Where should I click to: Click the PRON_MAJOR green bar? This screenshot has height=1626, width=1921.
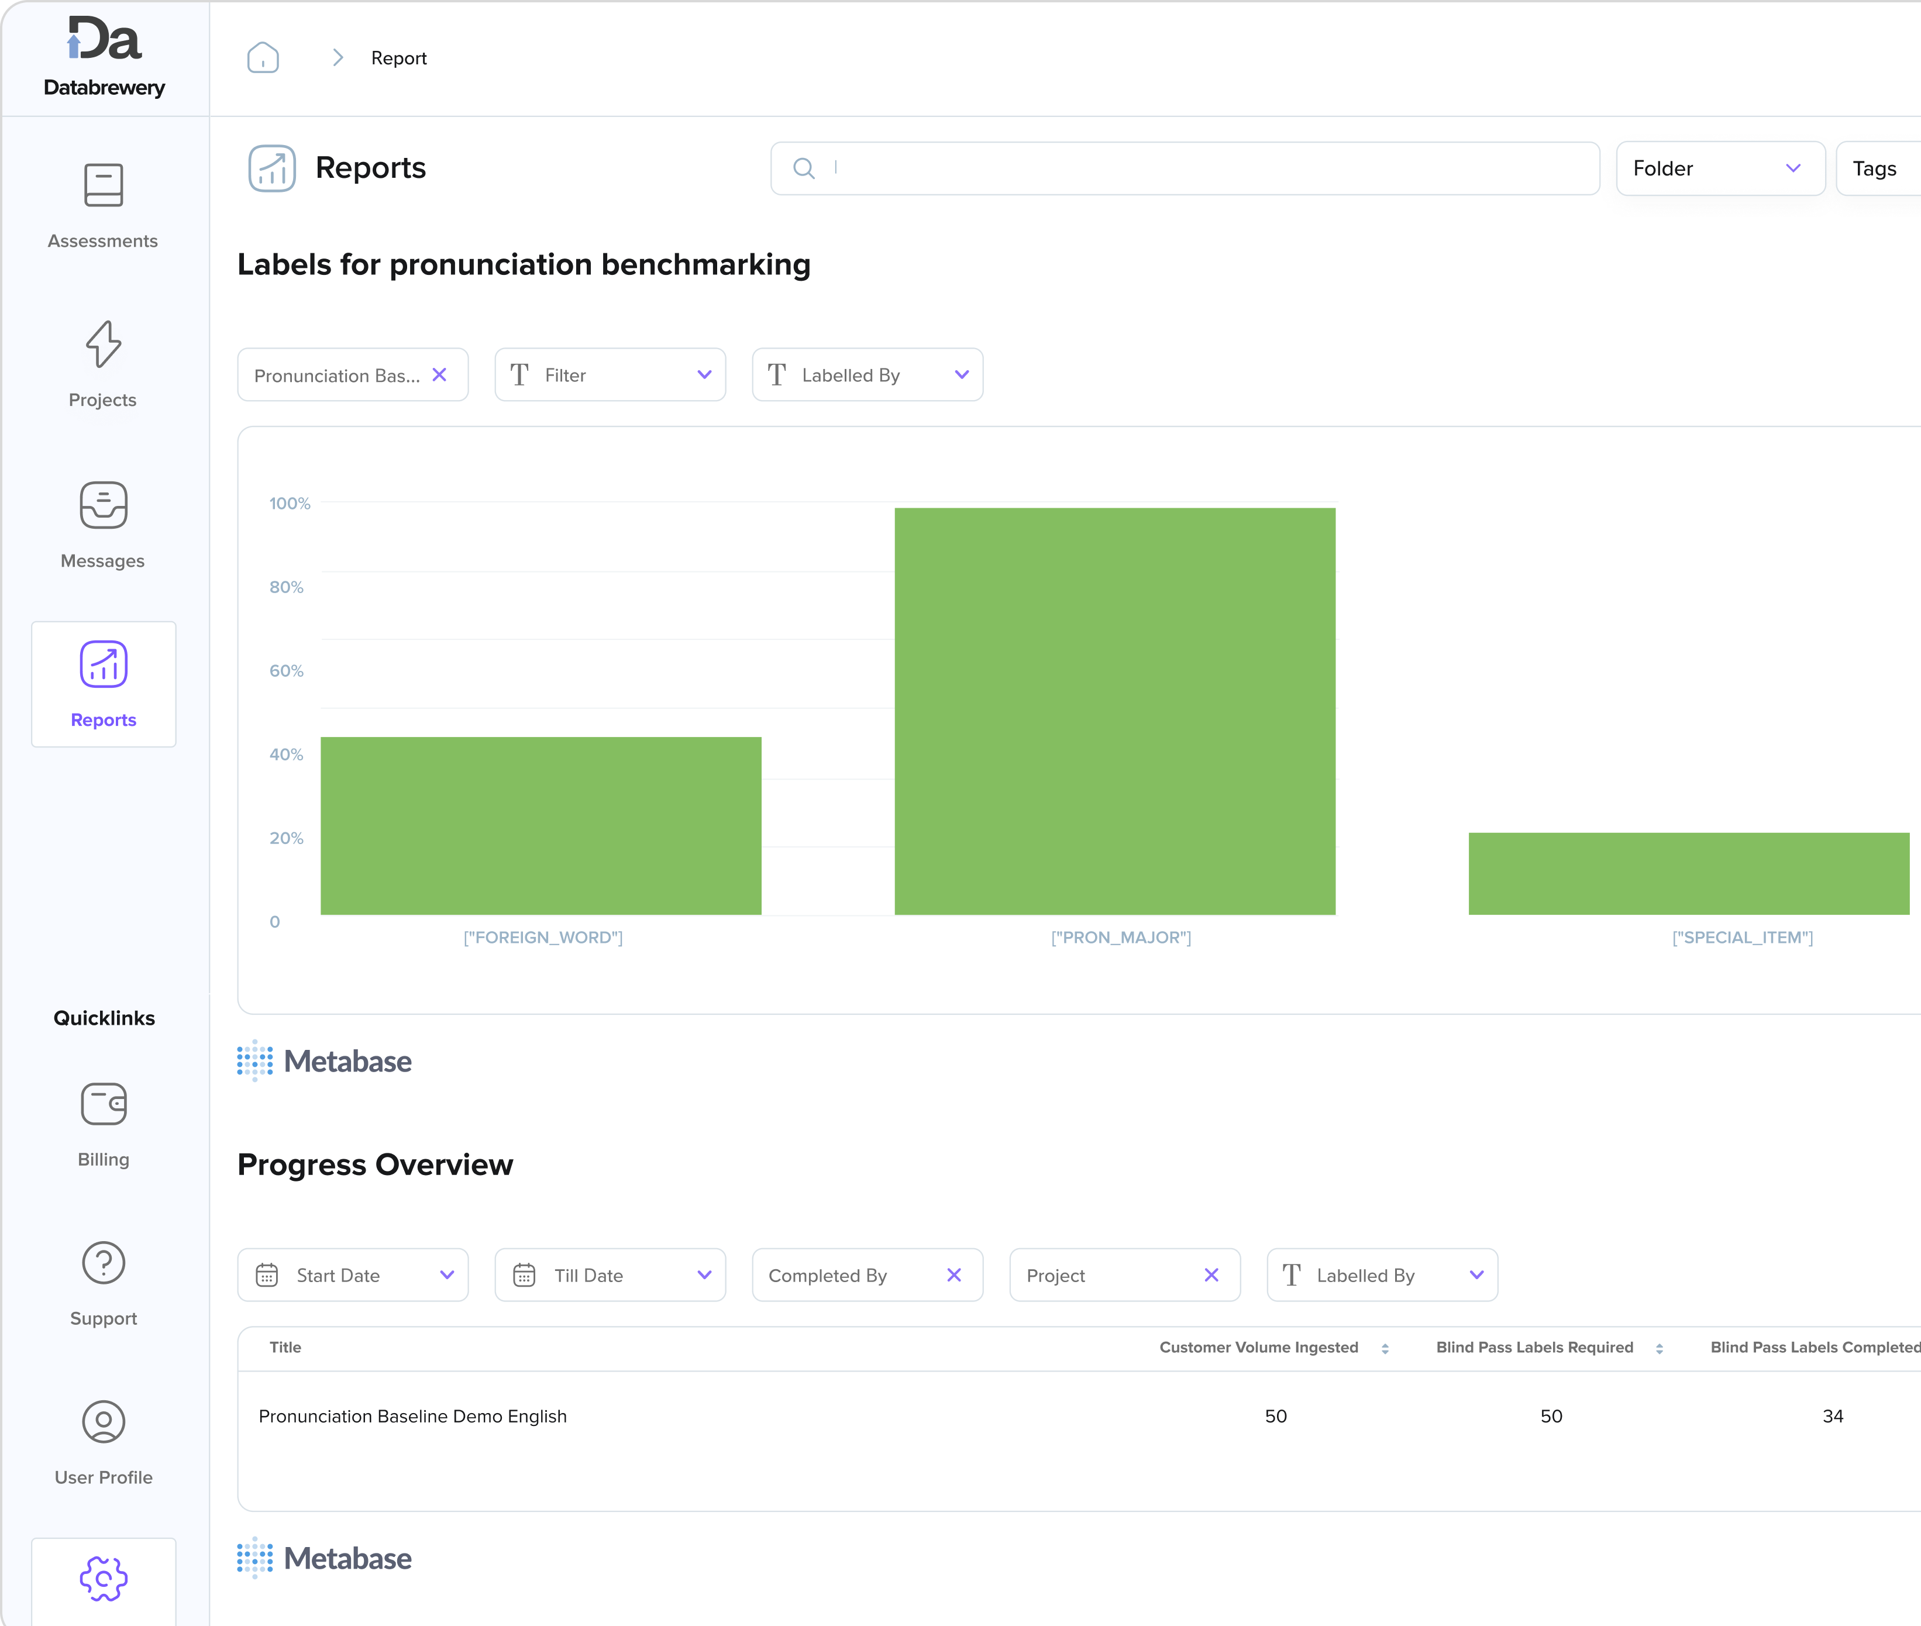[1114, 711]
